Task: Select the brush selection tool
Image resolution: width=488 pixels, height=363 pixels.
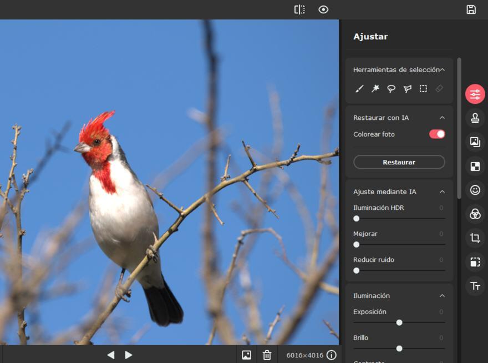Action: [x=359, y=89]
